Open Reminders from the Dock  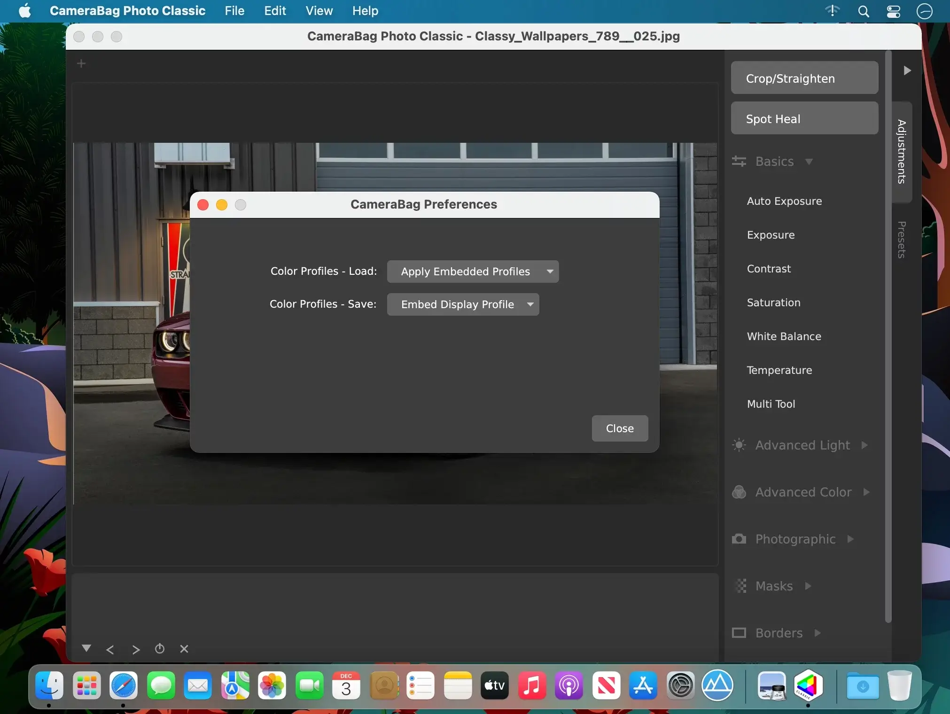coord(420,686)
